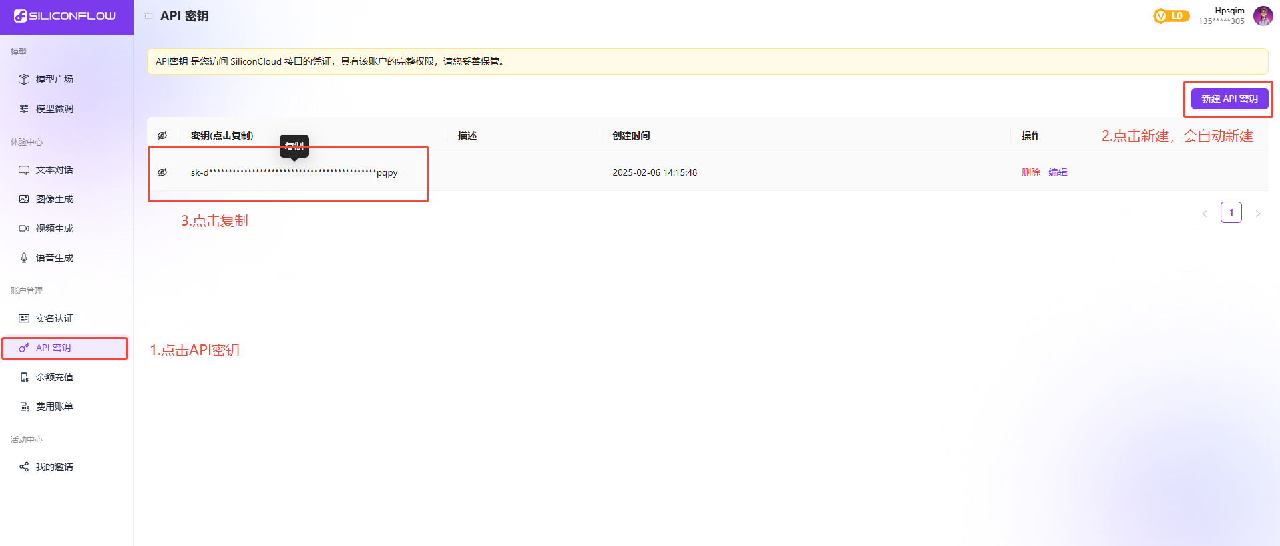Click the 创建时间 column header
The width and height of the screenshot is (1280, 546).
click(631, 135)
